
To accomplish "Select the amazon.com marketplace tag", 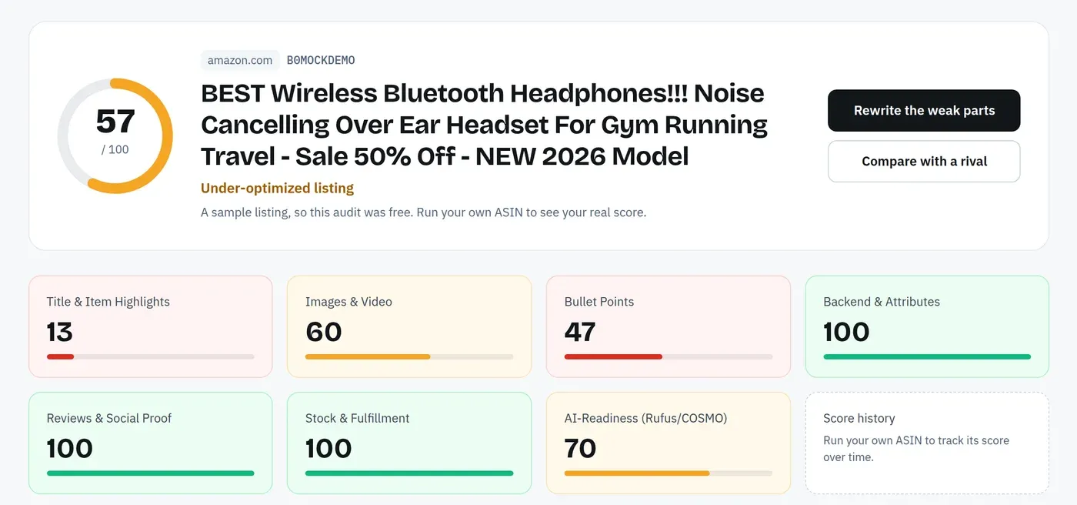I will click(240, 60).
